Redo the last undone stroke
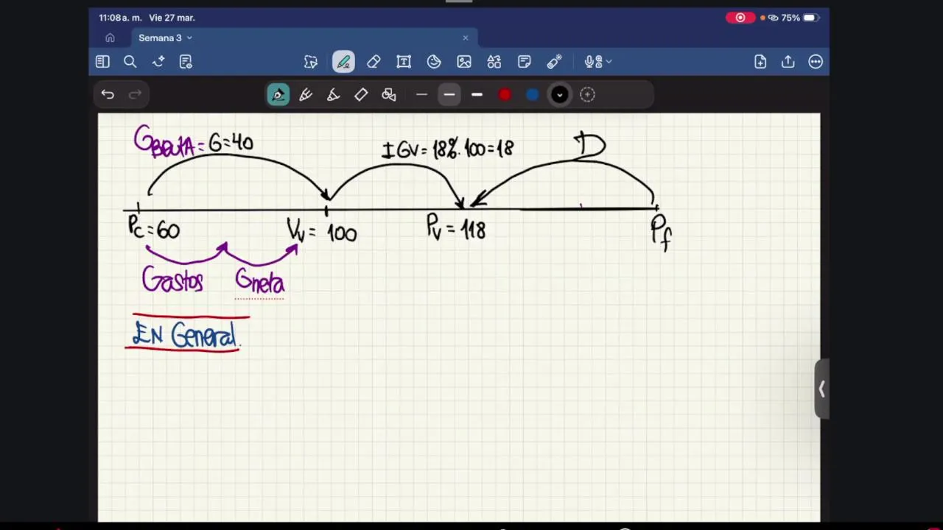Image resolution: width=943 pixels, height=530 pixels. pos(135,94)
